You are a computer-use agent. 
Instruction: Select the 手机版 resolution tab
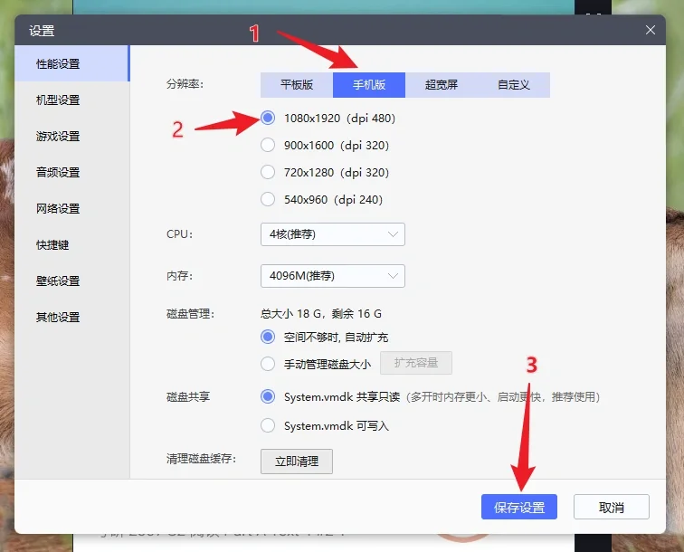(369, 85)
